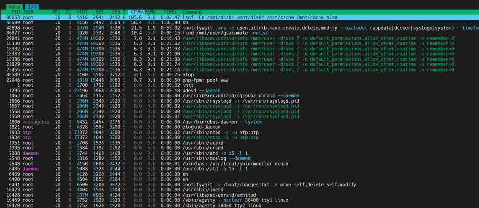Sort by VIRT memory column
This screenshot has width=479, height=208.
pyautogui.click(x=82, y=12)
